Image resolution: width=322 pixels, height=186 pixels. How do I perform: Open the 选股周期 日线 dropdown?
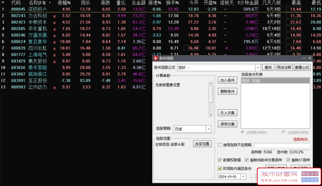pos(208,129)
